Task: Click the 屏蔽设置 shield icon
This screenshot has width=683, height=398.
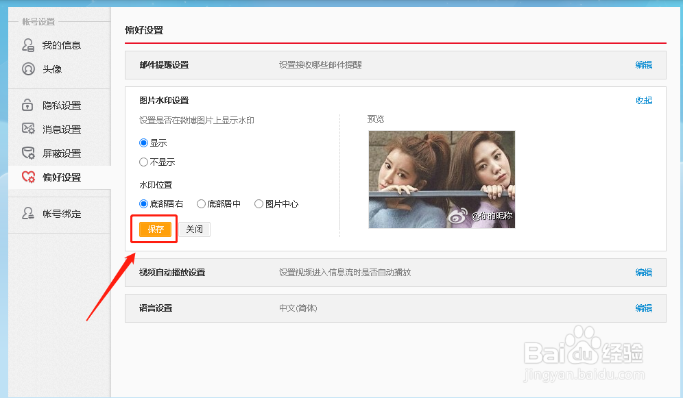Action: click(x=28, y=153)
